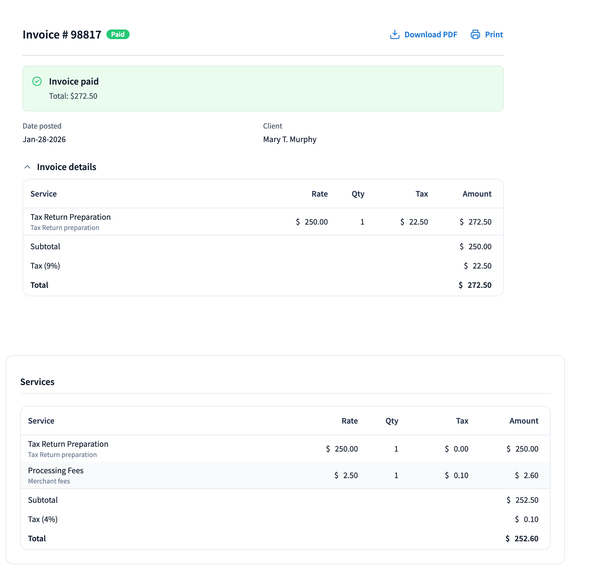Click the Jan-28-2026 posted date

44,139
